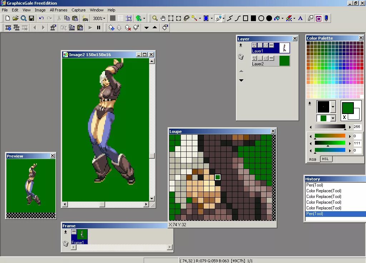
Task: Create a new image with New icon
Action: 8,18
